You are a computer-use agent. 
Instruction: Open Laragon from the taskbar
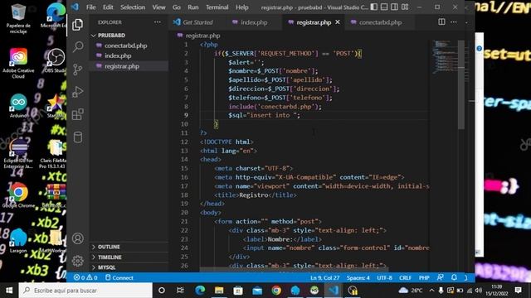(x=295, y=291)
